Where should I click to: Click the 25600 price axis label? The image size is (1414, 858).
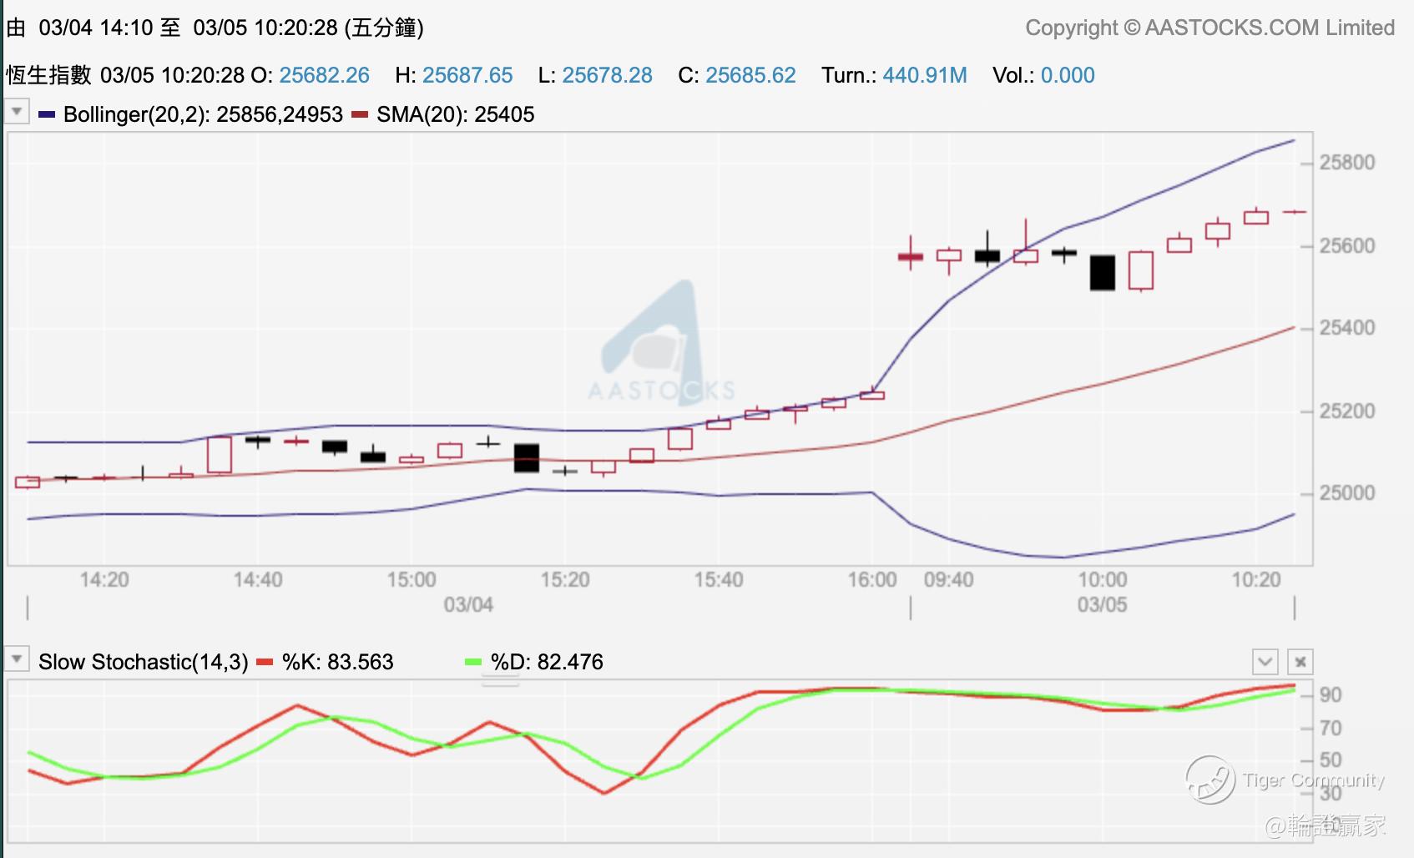point(1346,245)
